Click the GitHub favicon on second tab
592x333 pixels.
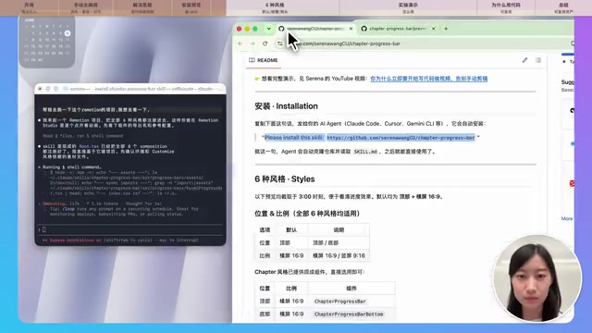(364, 29)
